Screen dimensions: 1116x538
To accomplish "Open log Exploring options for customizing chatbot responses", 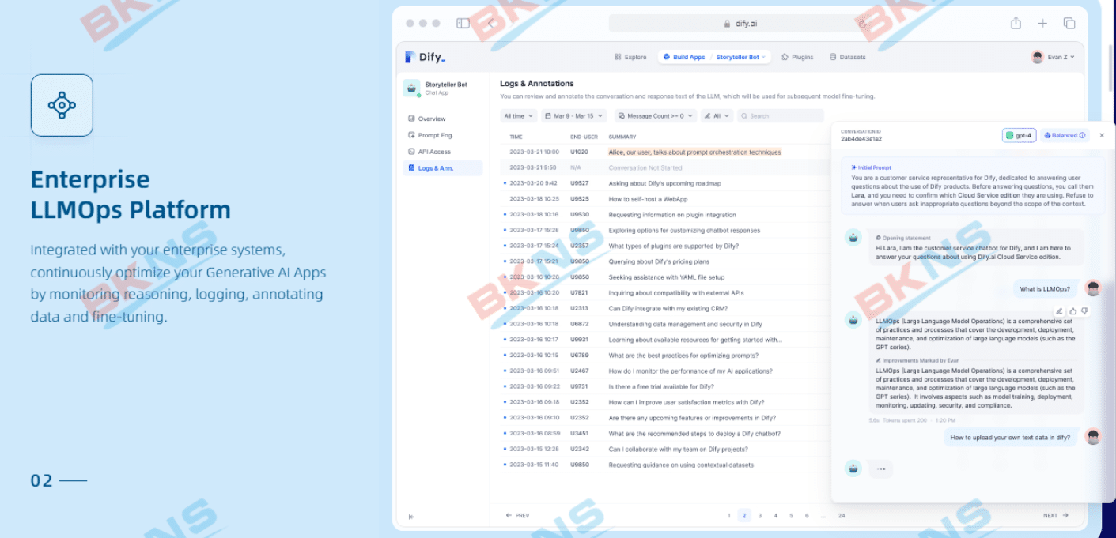I will (664, 231).
